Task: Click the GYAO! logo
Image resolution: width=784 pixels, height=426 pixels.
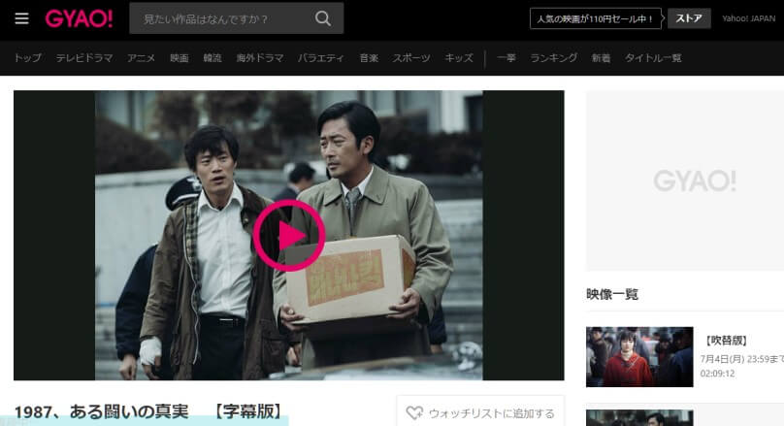Action: coord(79,19)
